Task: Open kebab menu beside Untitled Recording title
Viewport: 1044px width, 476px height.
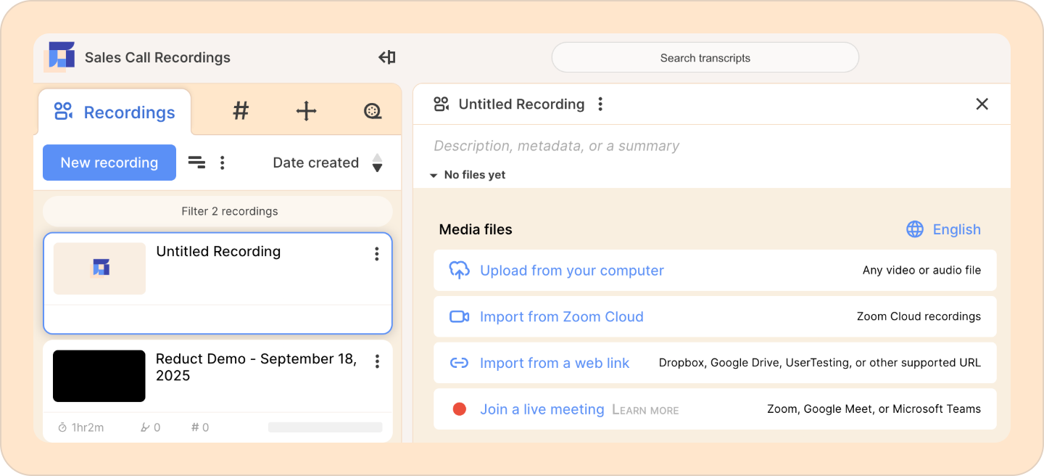Action: 600,104
